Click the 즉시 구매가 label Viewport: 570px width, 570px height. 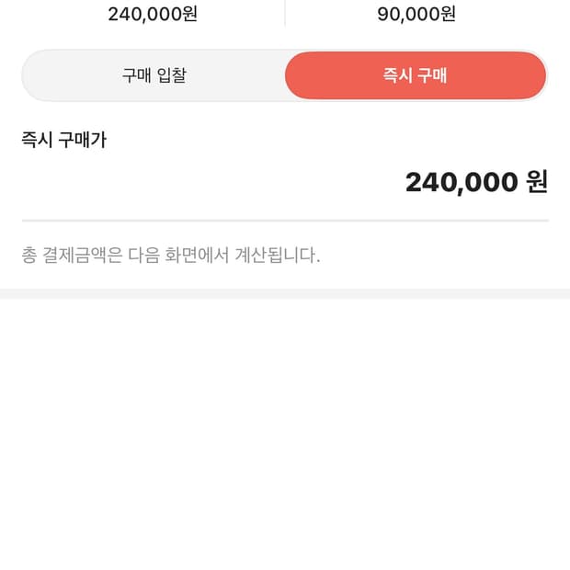pos(63,140)
